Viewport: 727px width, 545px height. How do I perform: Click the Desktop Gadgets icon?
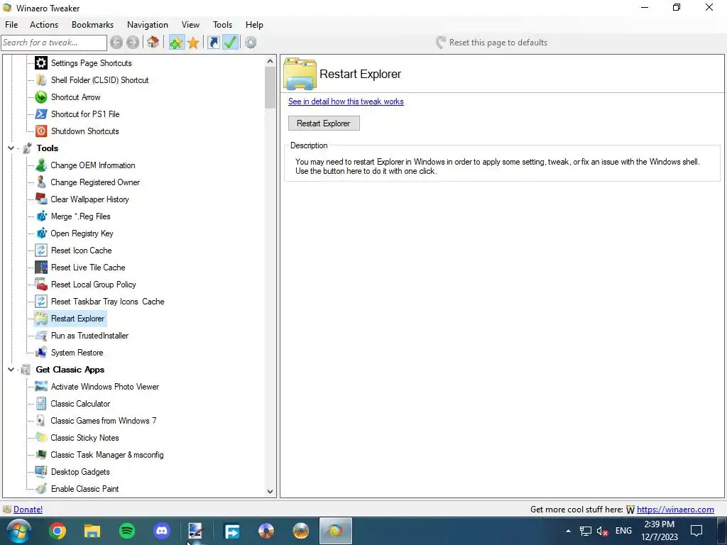(41, 472)
